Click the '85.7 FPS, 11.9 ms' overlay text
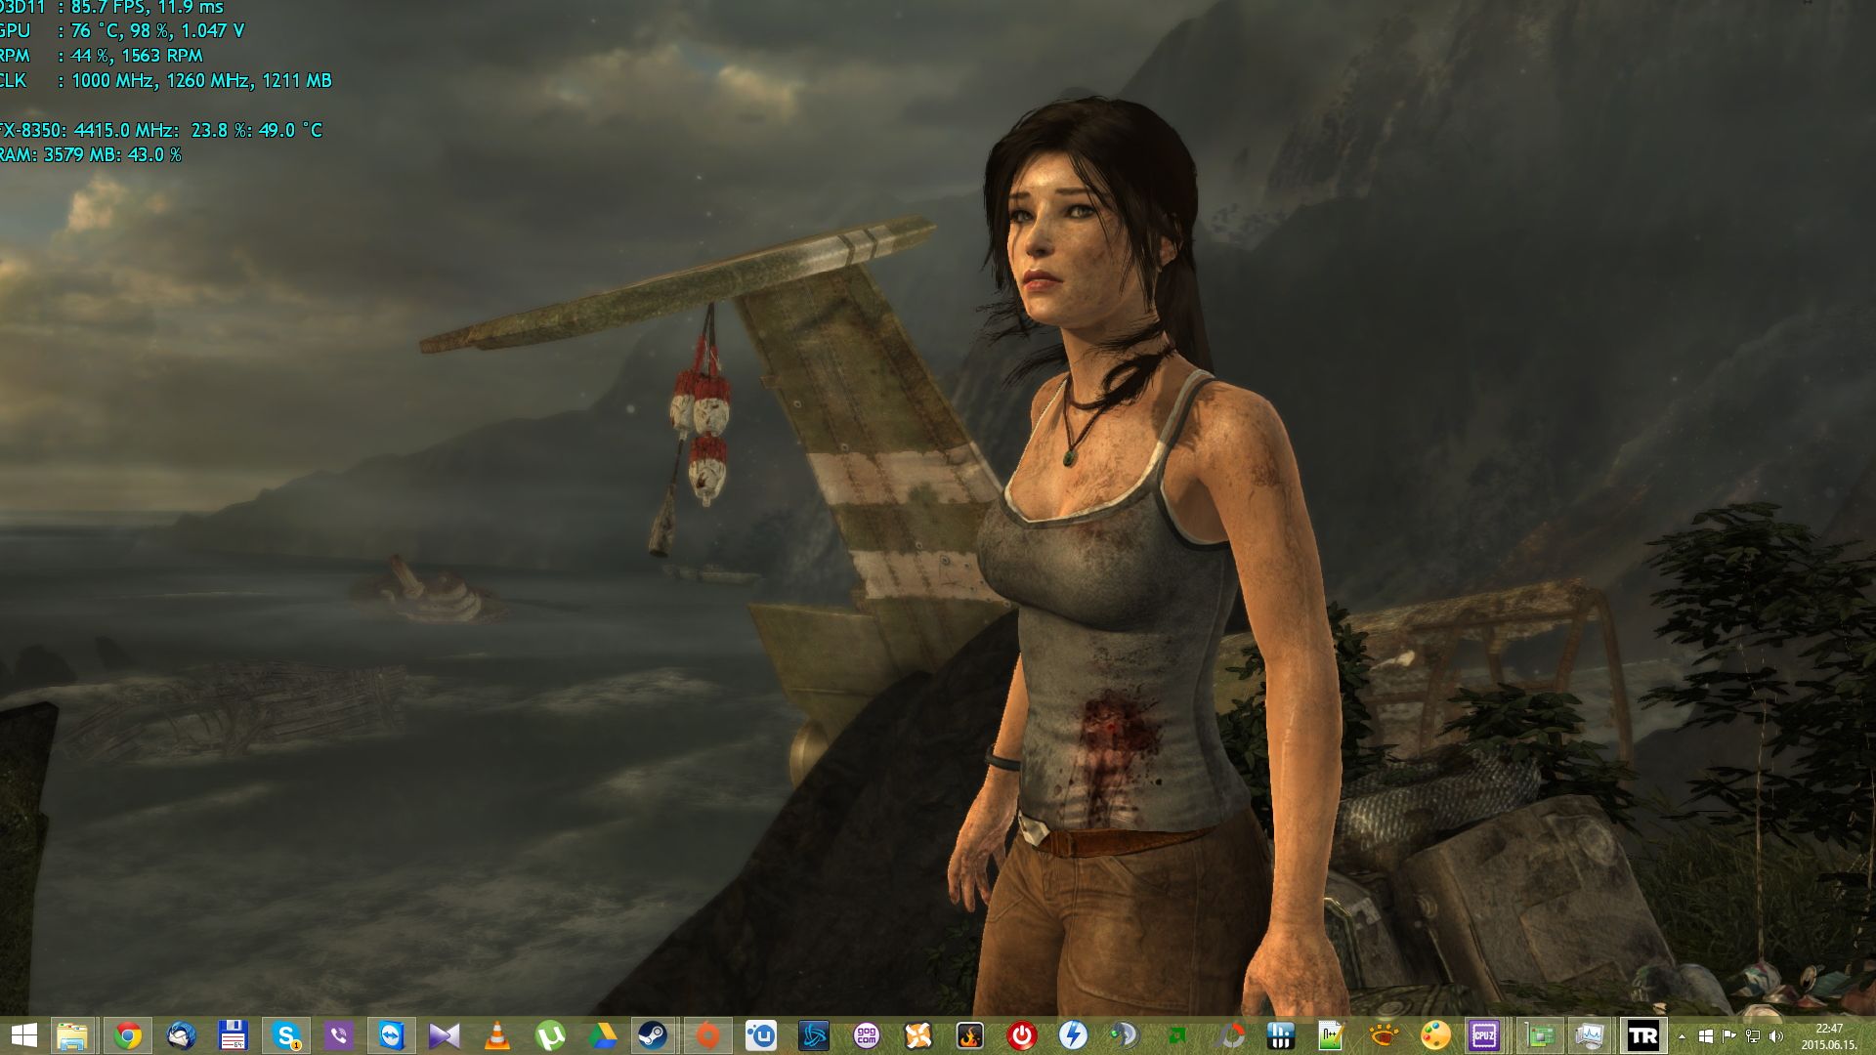 pos(148,8)
